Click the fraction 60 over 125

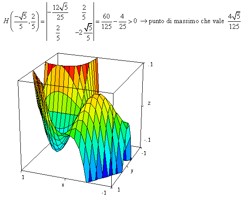pos(106,21)
